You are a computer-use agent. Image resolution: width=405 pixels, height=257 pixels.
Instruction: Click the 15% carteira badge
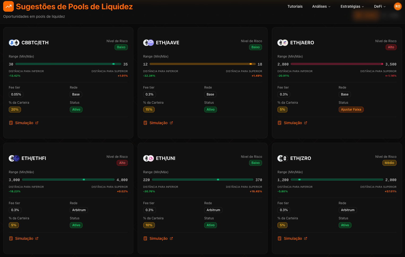(149, 110)
